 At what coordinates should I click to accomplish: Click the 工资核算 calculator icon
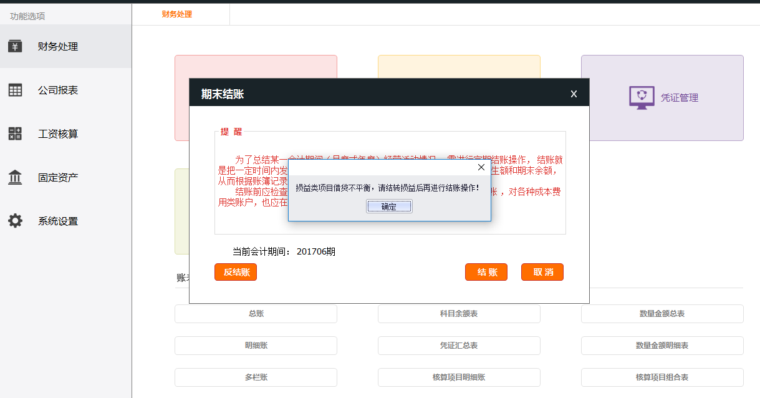pyautogui.click(x=15, y=133)
